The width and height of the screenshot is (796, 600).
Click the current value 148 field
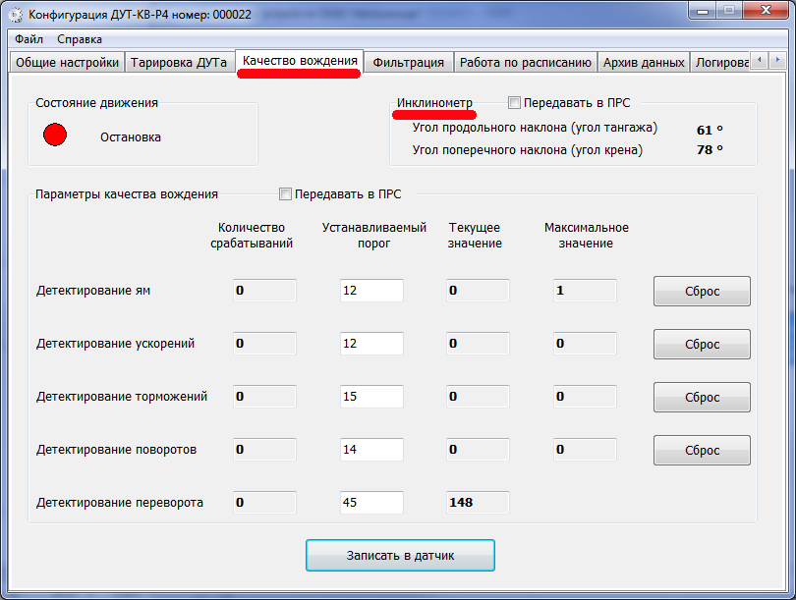click(478, 503)
